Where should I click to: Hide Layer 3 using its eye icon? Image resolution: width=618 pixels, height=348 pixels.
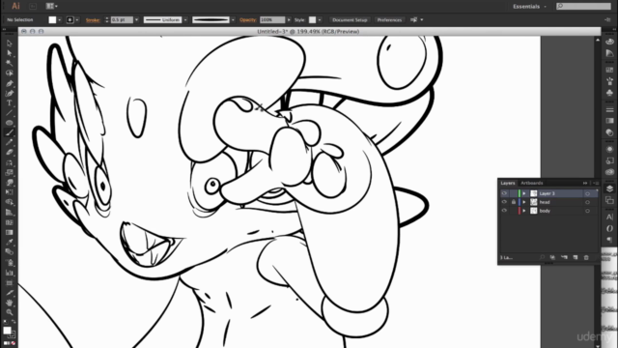coord(504,193)
